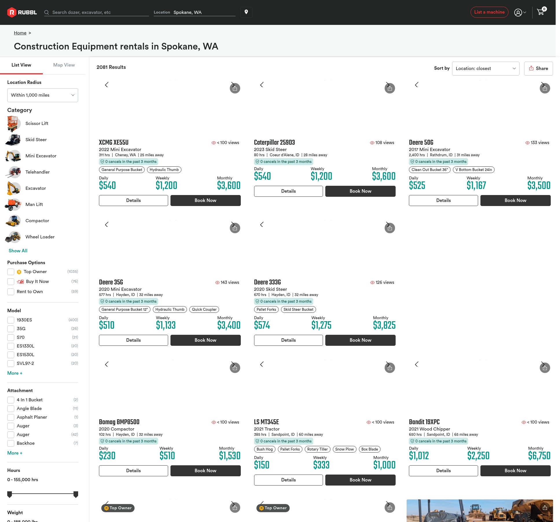Expand more attachments with More +
The height and width of the screenshot is (522, 560).
pos(15,453)
